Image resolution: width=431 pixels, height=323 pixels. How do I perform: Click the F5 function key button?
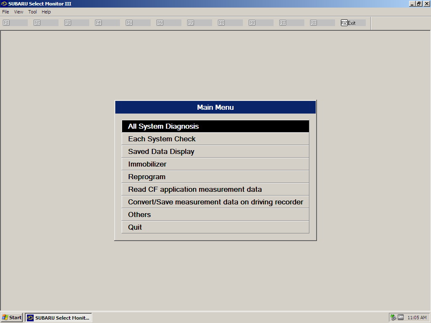138,23
